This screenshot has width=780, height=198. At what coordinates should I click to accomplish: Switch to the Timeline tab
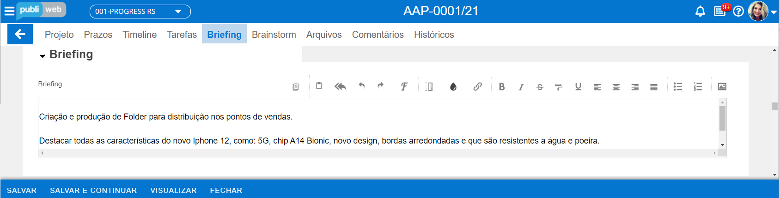click(x=140, y=35)
